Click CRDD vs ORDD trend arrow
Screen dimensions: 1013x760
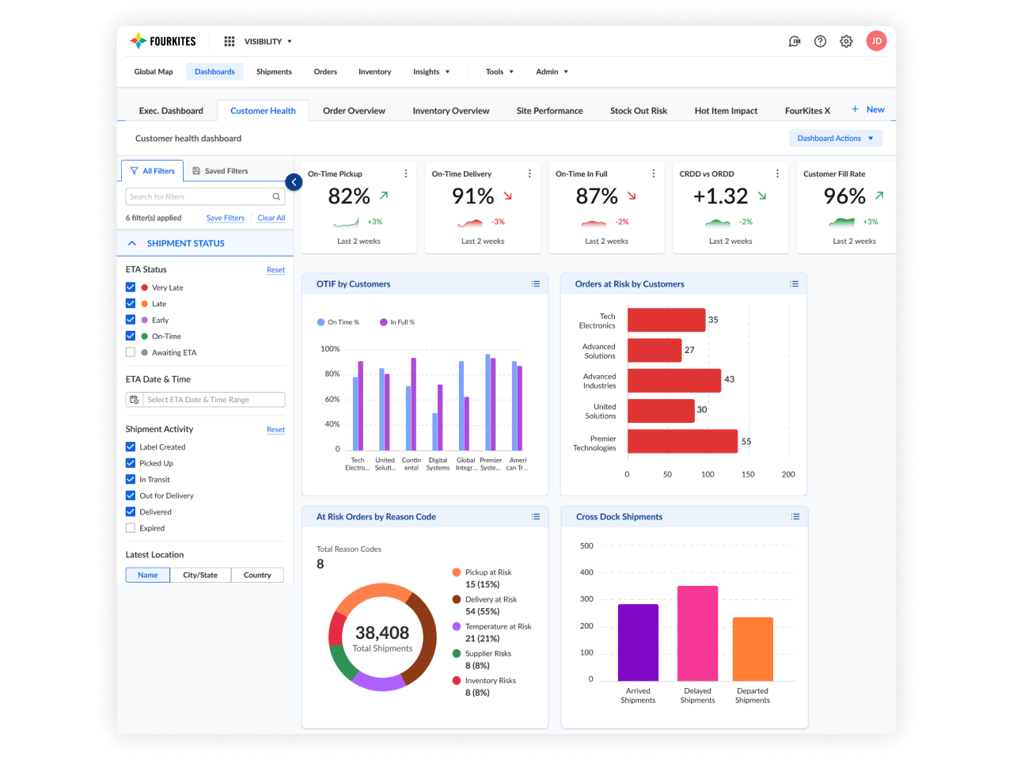tap(762, 195)
